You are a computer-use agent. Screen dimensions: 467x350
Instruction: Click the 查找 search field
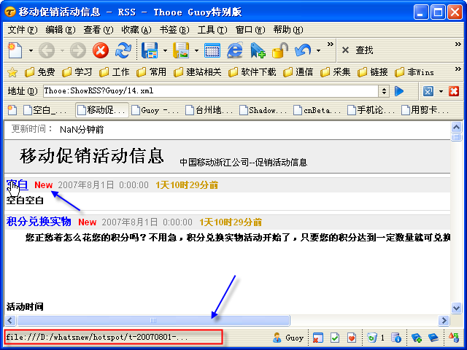364,50
